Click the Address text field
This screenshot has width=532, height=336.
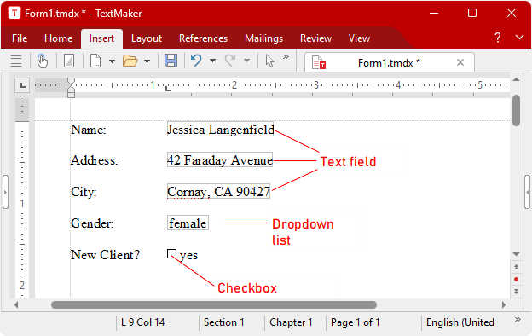point(220,159)
